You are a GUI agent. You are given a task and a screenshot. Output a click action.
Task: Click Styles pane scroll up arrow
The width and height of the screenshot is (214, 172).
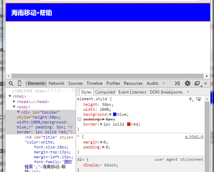click(x=207, y=99)
